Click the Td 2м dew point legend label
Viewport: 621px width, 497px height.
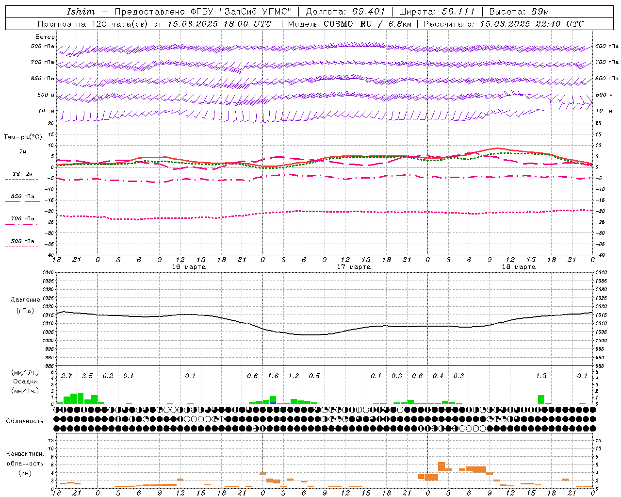23,174
